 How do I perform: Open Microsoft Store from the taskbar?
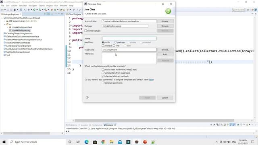click(95, 142)
